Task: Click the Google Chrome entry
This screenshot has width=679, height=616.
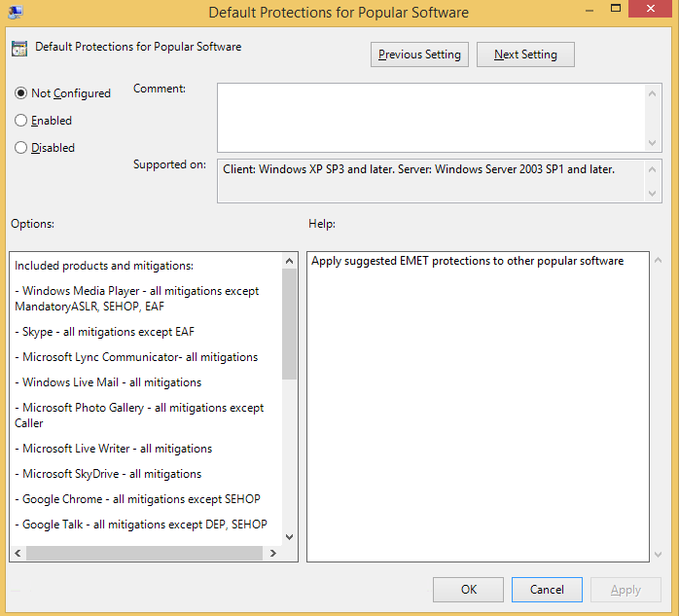Action: pyautogui.click(x=137, y=499)
